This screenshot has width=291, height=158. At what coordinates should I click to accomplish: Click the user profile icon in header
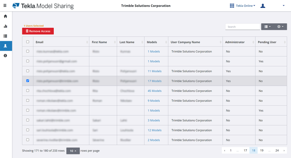tap(263, 6)
